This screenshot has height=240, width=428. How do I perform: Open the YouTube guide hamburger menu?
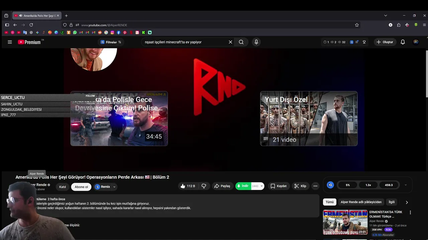coord(10,42)
